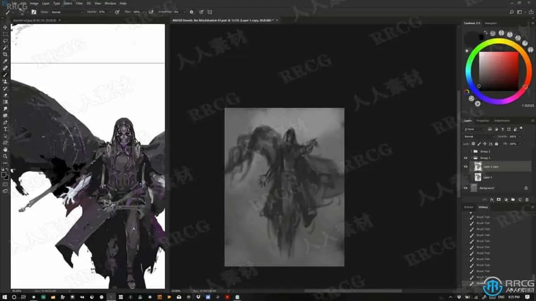Screen dimensions: 536x301
Task: Pick a shade in color square
Action: (x=498, y=71)
